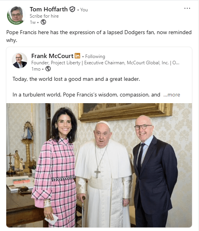The height and width of the screenshot is (231, 199).
Task: Open the three-dot post options menu
Action: tap(187, 8)
